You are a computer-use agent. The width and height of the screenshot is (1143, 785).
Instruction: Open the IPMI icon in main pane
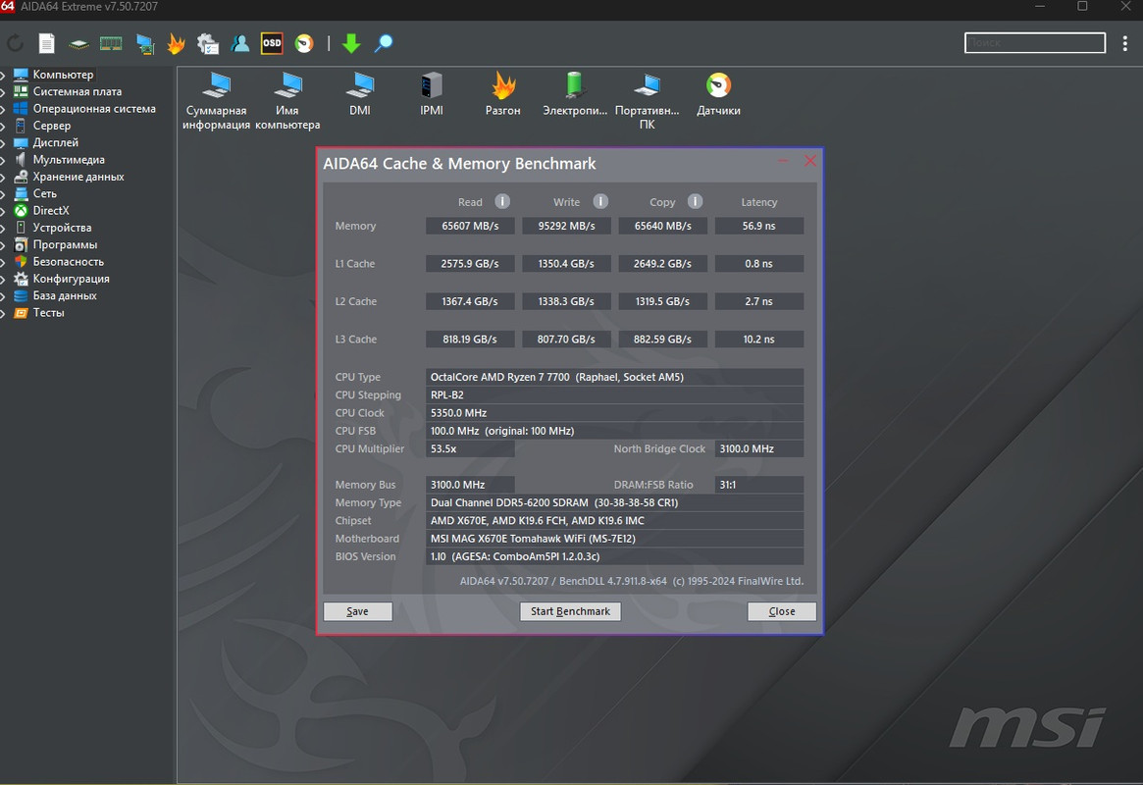[432, 94]
